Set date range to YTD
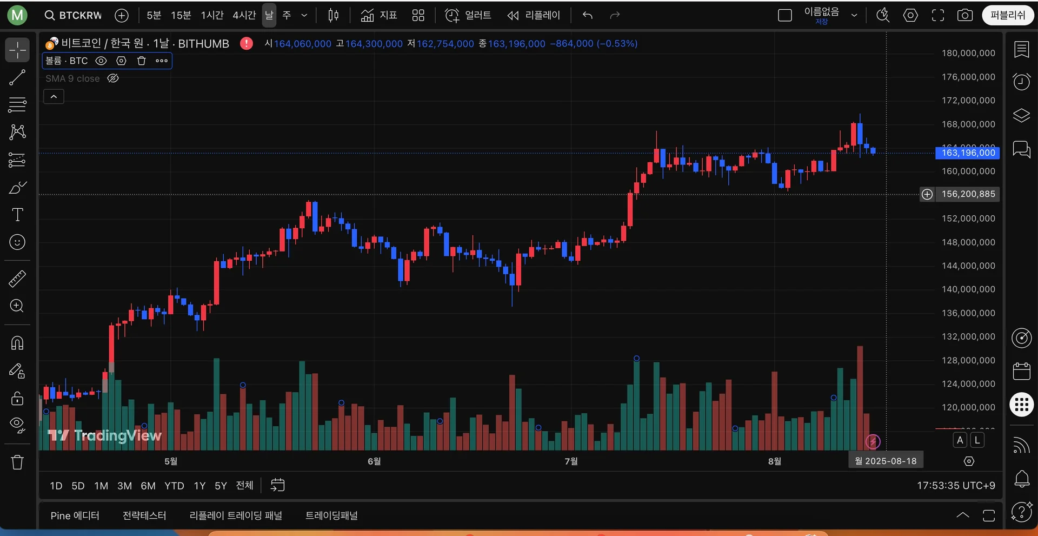Image resolution: width=1038 pixels, height=536 pixels. pos(174,486)
